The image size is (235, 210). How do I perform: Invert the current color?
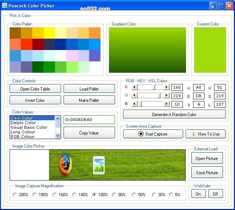point(35,100)
